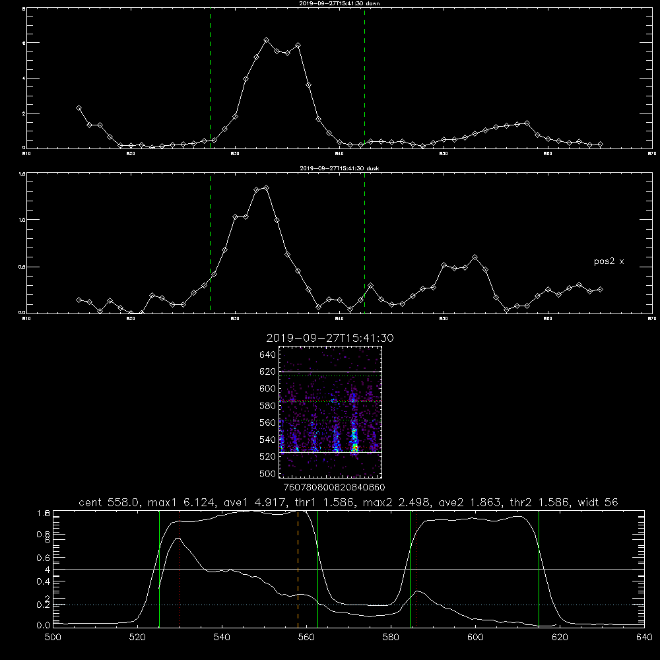
Task: Select the last green vertical line near 615
Action: 539,569
